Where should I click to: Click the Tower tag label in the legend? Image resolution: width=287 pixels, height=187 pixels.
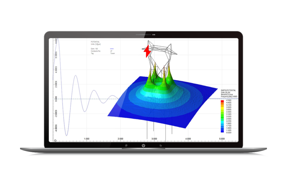point(113,53)
